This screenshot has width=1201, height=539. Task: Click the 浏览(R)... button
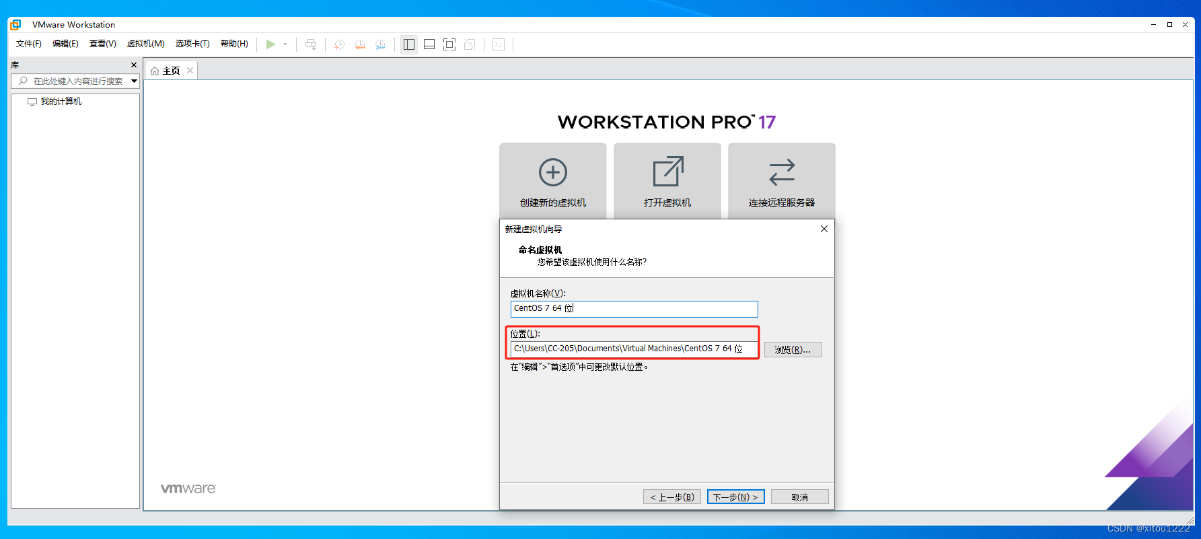click(793, 350)
